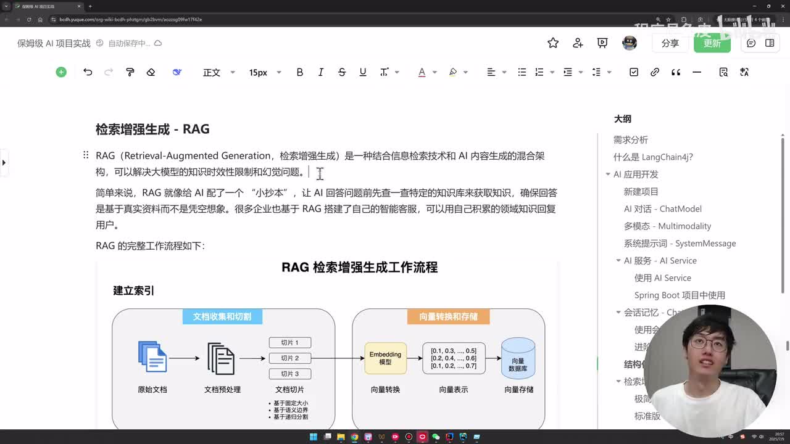The image size is (790, 444).
Task: Insert a numbered list
Action: point(539,72)
